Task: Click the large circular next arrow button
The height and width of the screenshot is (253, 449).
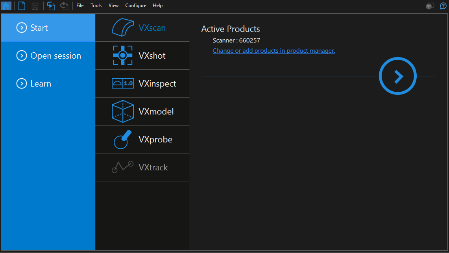Action: tap(398, 76)
